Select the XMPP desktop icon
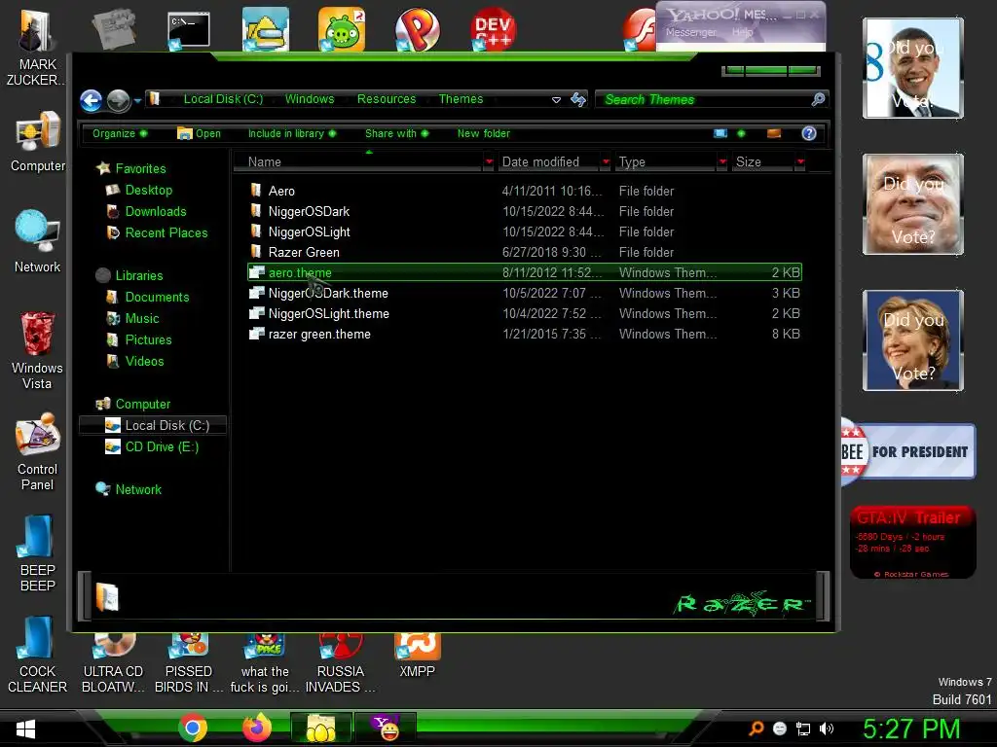The image size is (997, 747). pos(417,657)
